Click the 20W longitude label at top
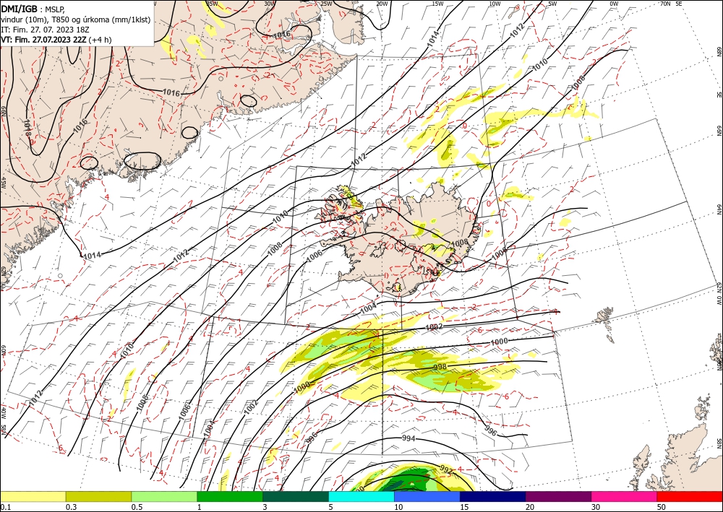Screen dimensions: 723x512 (382, 4)
